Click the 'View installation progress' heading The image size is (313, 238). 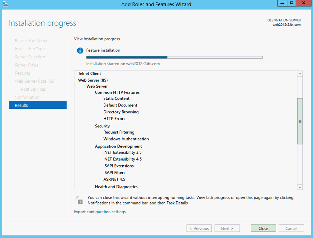pos(97,39)
